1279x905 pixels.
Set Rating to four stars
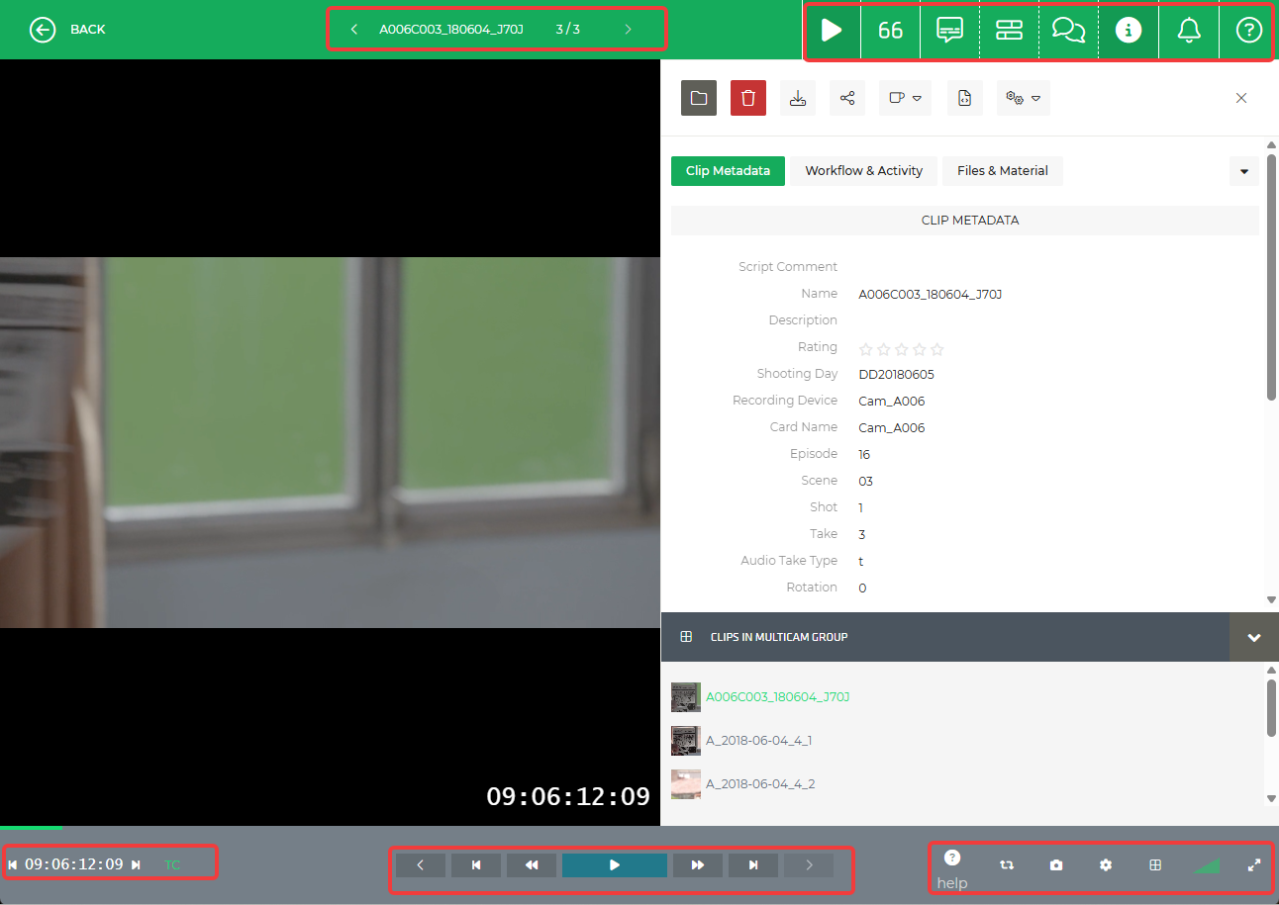tap(920, 349)
